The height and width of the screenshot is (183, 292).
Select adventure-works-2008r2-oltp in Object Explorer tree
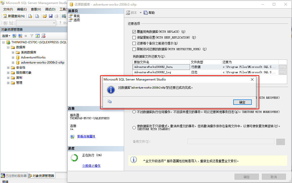[43, 62]
